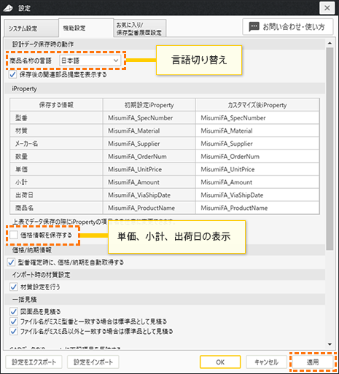This screenshot has height=374, width=339.
Task: Open お問い合わせ・使い方 help button
Action: (x=288, y=27)
